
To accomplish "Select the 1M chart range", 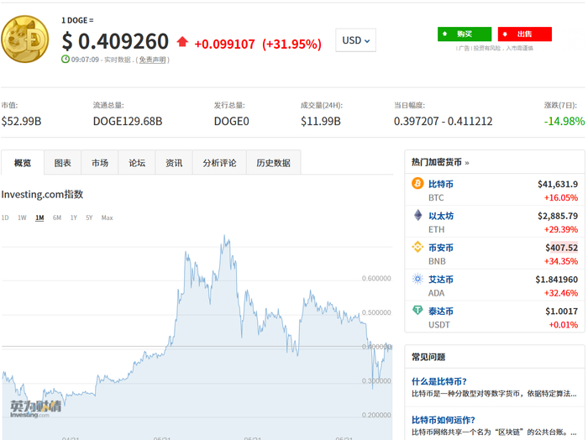I will [39, 217].
